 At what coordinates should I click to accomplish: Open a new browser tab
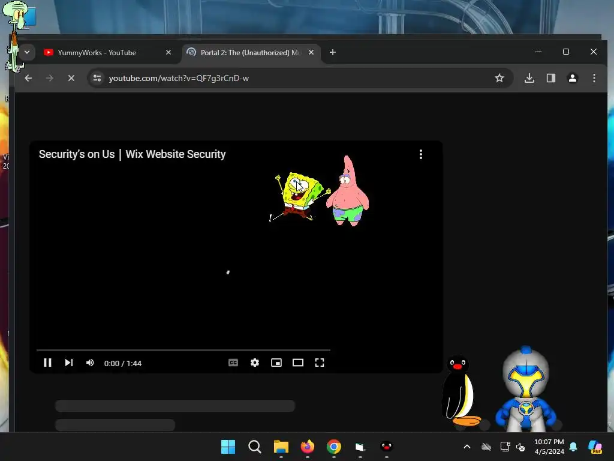tap(332, 52)
